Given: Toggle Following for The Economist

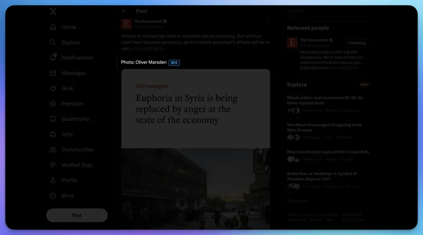Looking at the screenshot, I should click(357, 43).
